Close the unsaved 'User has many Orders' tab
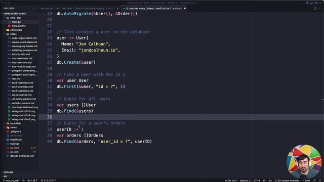Image resolution: width=324 pixels, height=182 pixels. [185, 9]
